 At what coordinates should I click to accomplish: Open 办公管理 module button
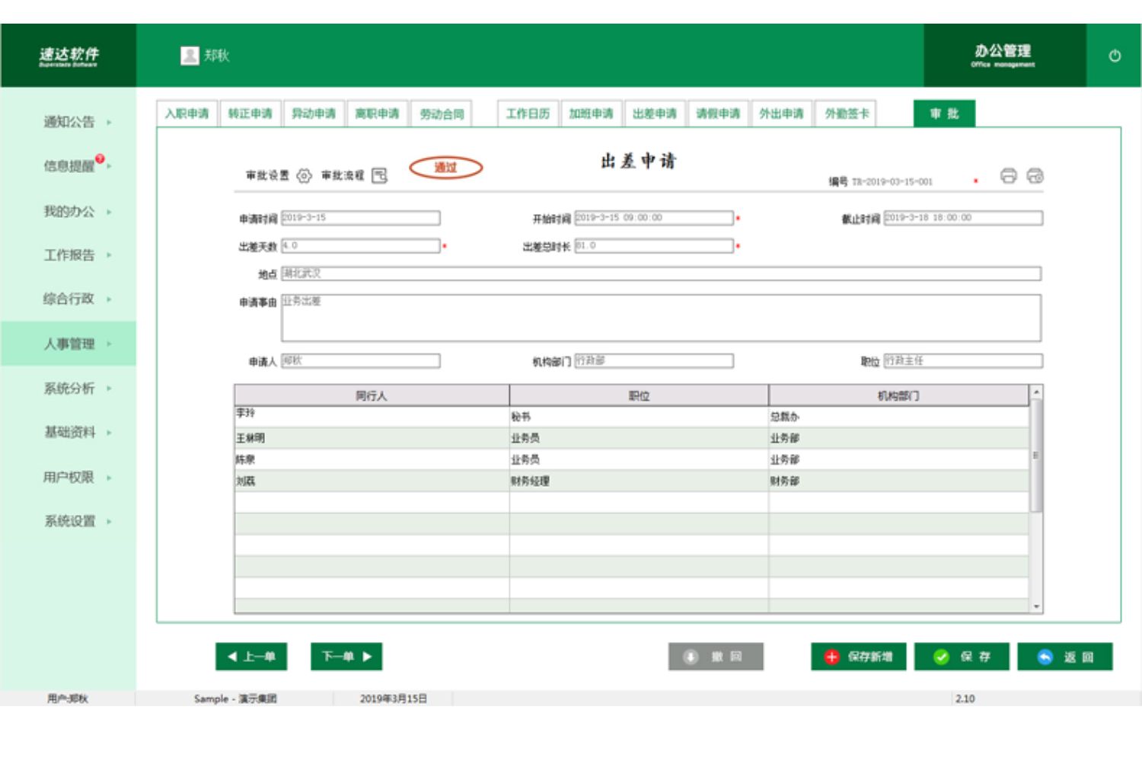pyautogui.click(x=1003, y=56)
